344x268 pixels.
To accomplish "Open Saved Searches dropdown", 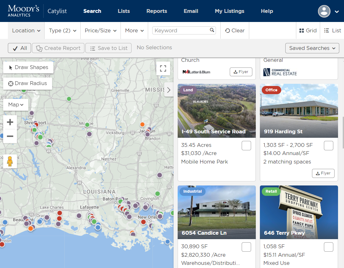I will tap(312, 48).
